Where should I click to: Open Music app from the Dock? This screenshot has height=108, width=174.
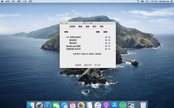point(98,105)
